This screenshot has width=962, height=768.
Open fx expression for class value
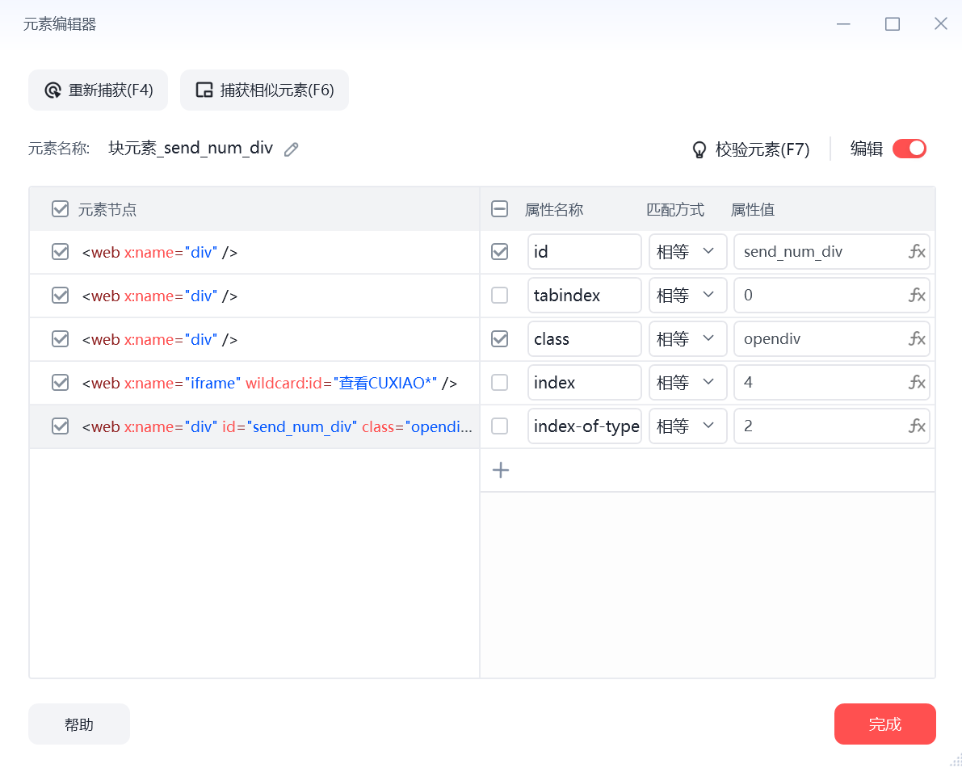click(917, 338)
